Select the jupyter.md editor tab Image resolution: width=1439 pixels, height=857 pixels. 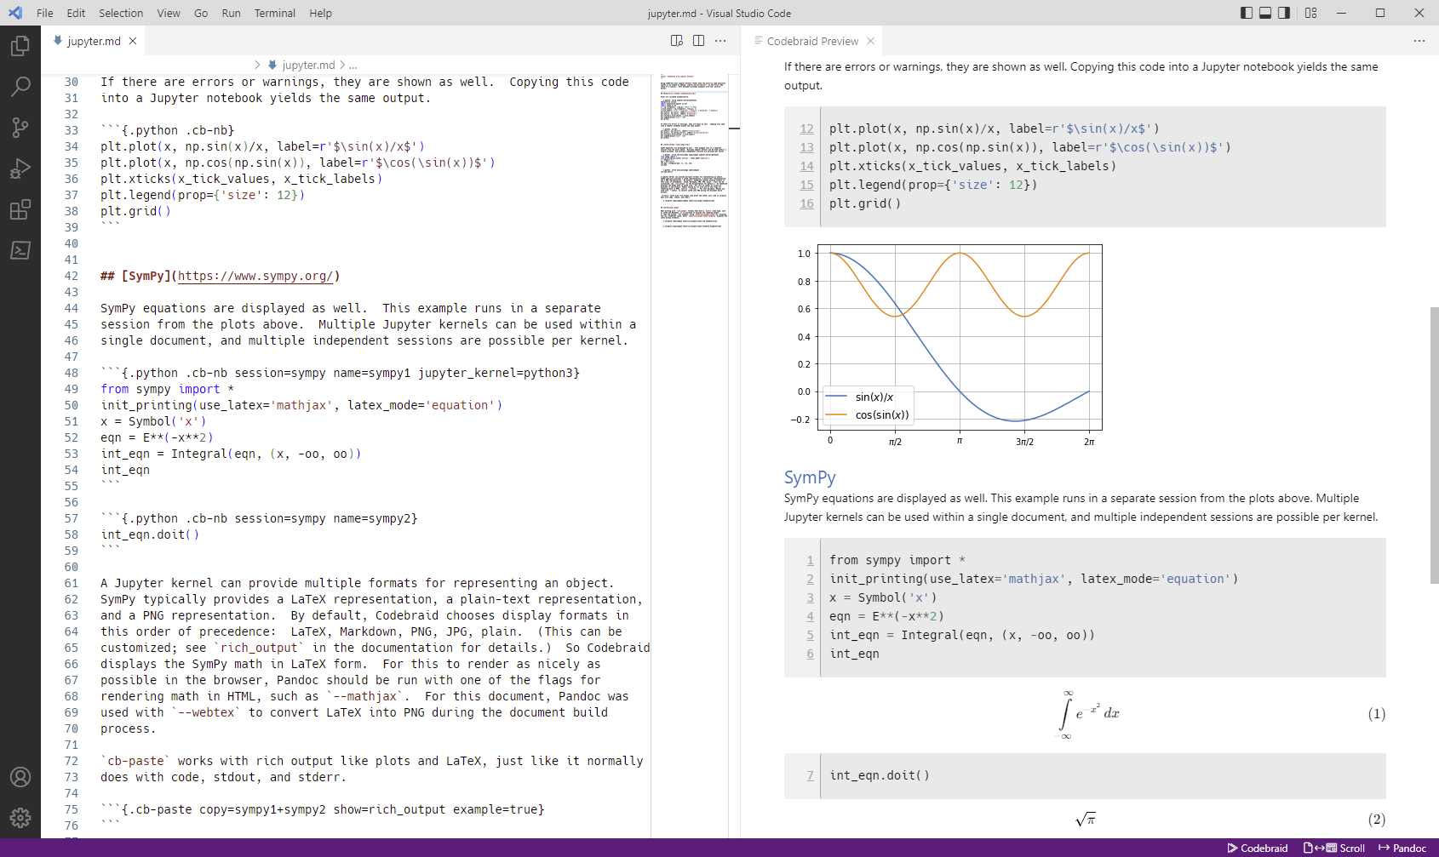tap(93, 41)
